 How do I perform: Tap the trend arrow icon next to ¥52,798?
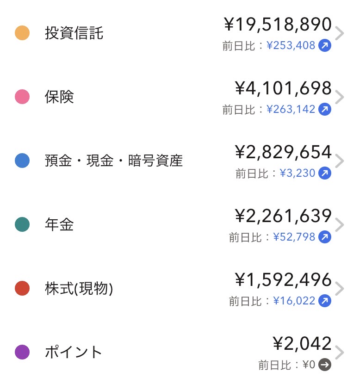(325, 237)
